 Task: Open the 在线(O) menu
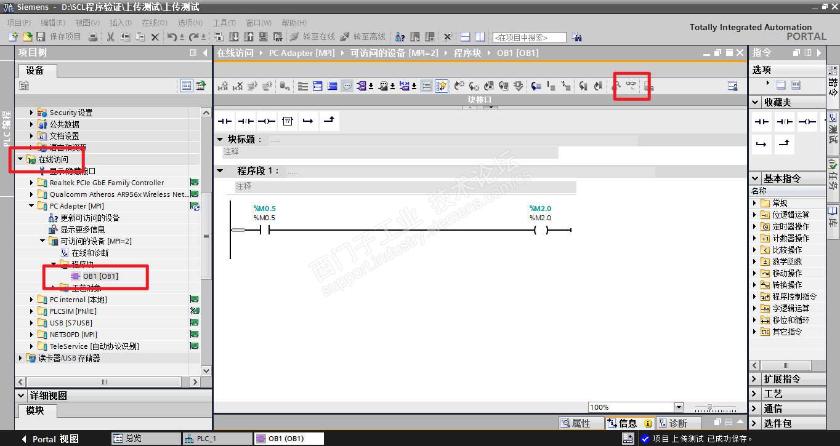click(155, 23)
